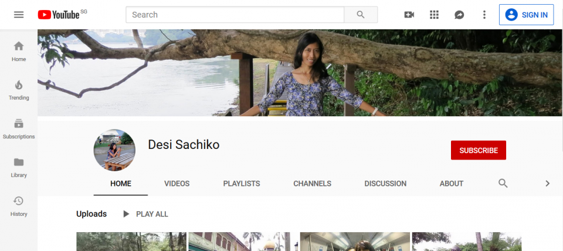Click the Desi Sachiko channel name
This screenshot has height=251, width=563.
(184, 145)
